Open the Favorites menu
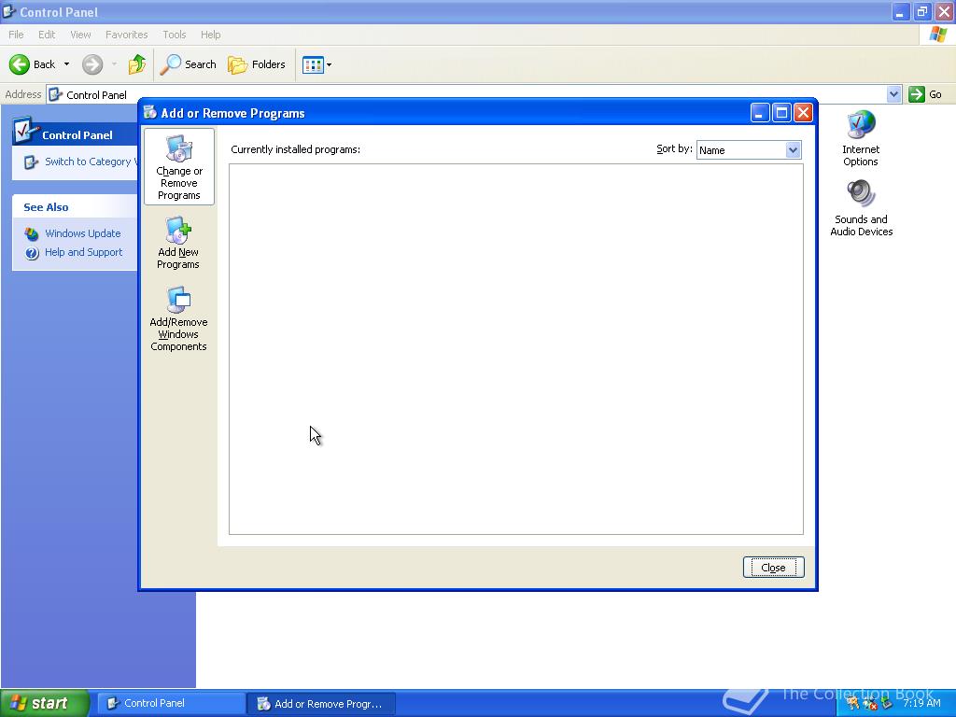Viewport: 956px width, 717px height. point(126,35)
